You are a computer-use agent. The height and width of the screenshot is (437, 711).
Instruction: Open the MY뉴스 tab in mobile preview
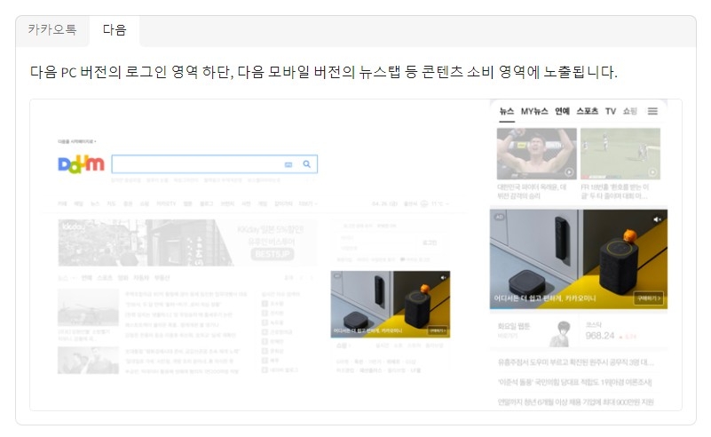[534, 111]
